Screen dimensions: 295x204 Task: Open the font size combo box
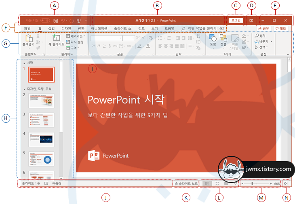point(129,38)
